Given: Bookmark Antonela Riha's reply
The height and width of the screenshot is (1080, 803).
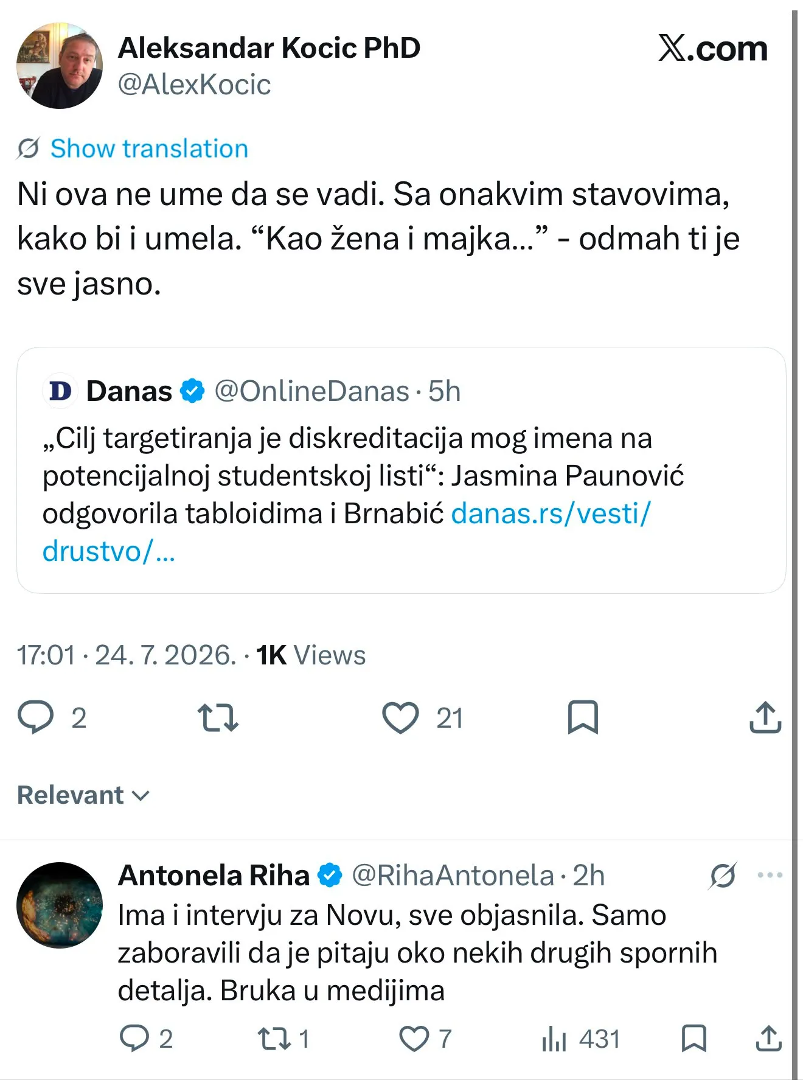Looking at the screenshot, I should pos(693,1038).
